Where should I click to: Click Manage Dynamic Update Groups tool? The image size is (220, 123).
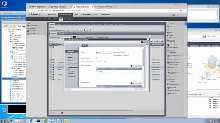174,63
